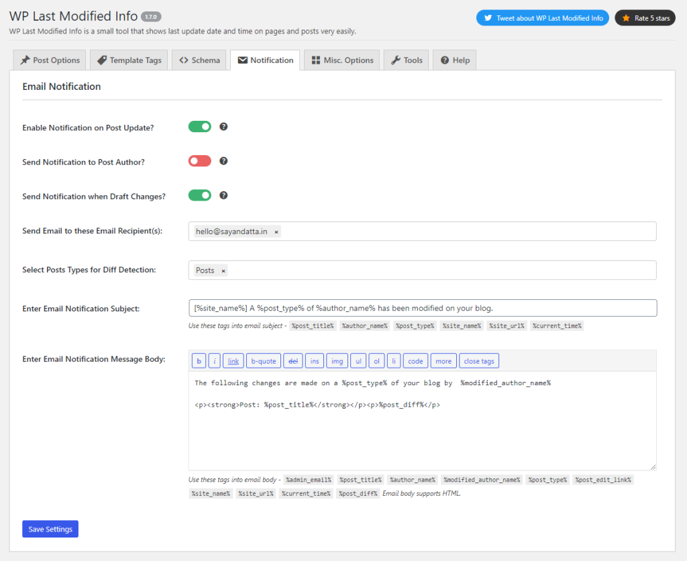Open Posts Types for Diff Detection selector

coord(423,270)
